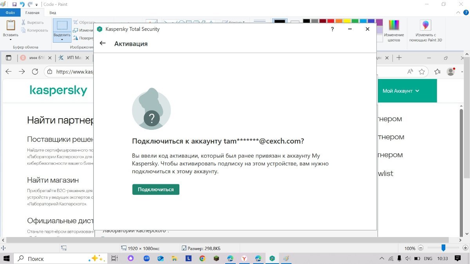The image size is (470, 264).
Task: Redo action in Paint title bar
Action: coord(30,4)
